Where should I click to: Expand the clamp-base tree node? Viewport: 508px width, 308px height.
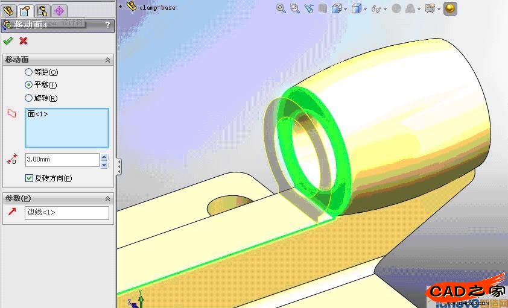click(121, 7)
